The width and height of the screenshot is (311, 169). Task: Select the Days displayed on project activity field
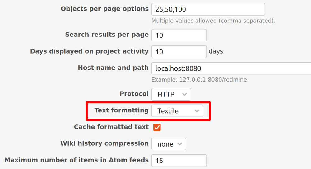tap(179, 52)
